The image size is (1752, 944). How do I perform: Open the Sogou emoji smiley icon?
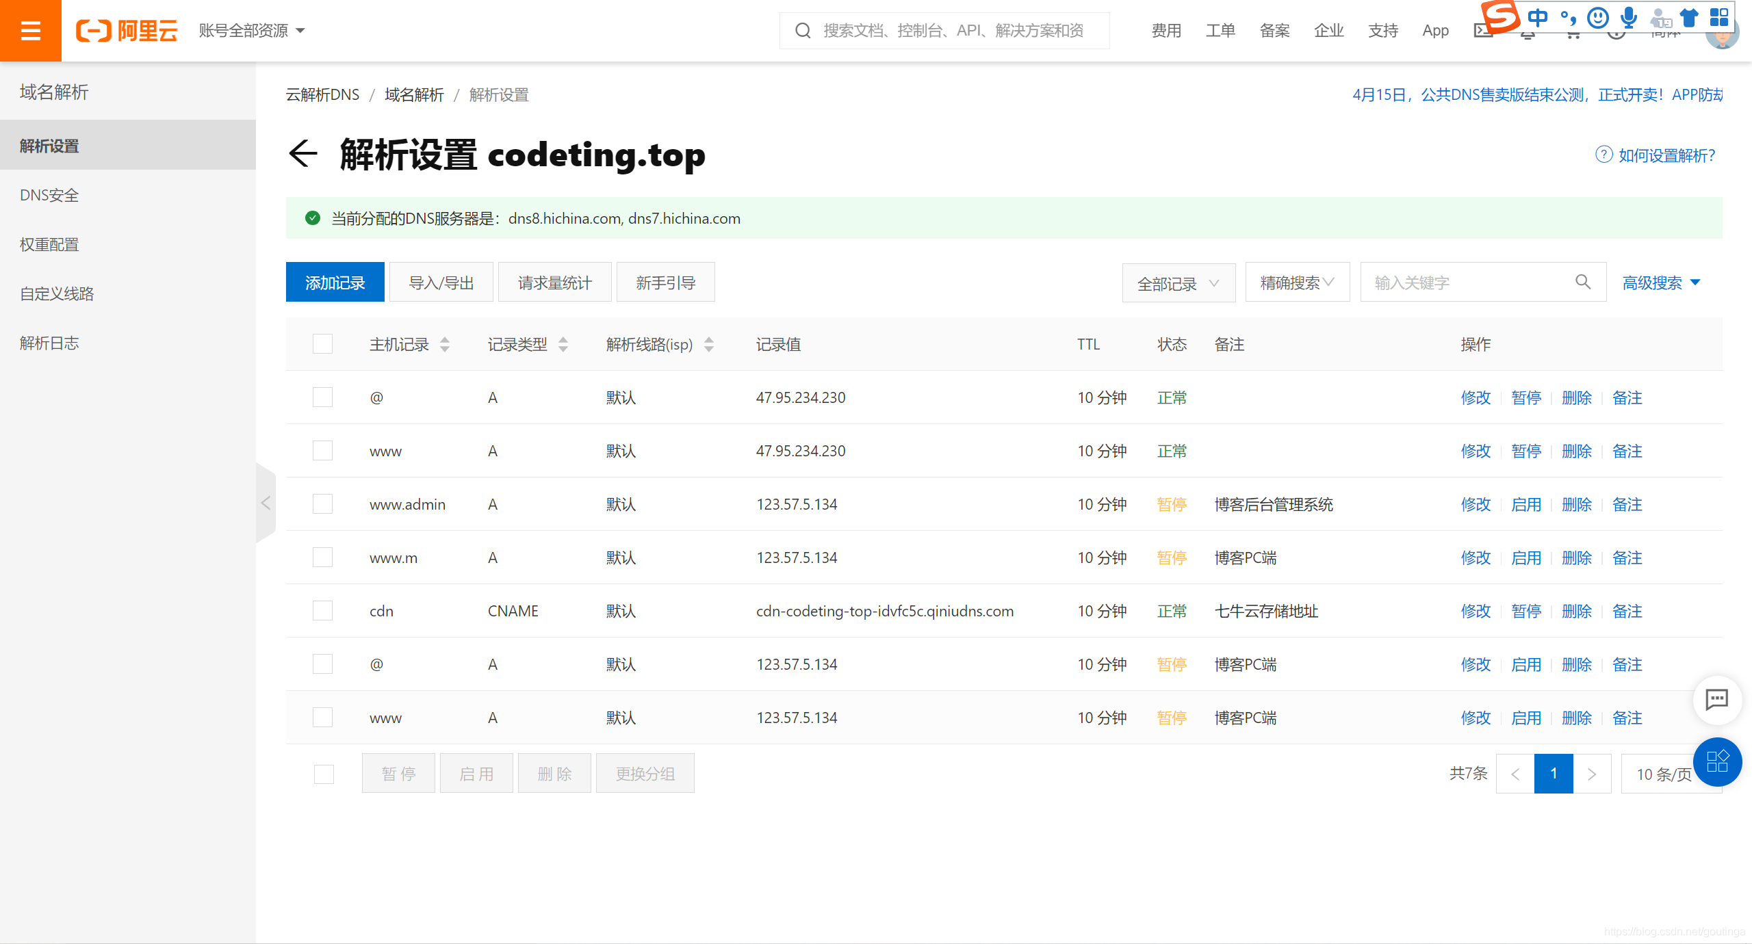1598,17
